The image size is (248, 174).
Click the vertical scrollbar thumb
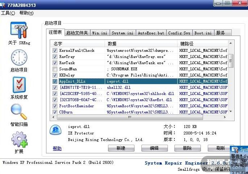pos(231,61)
